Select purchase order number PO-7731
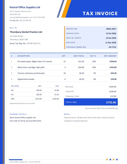This screenshot has height=164, width=127. click(112, 47)
